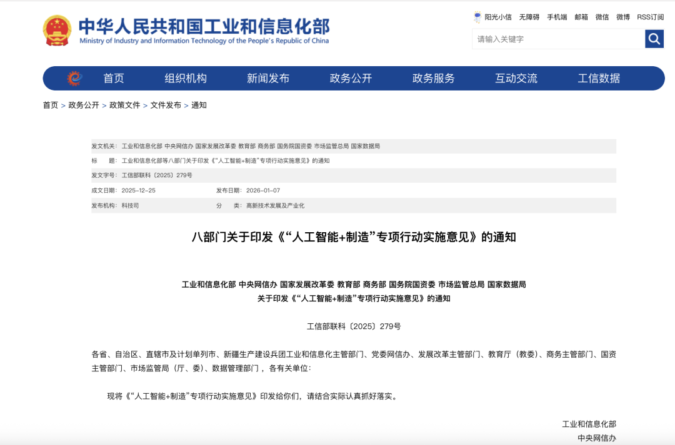Click the 阳光小信 link at top
675x445 pixels.
click(498, 17)
